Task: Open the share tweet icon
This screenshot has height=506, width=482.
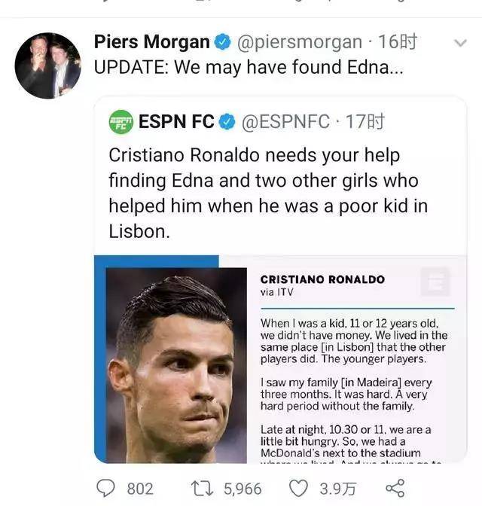Action: [395, 488]
